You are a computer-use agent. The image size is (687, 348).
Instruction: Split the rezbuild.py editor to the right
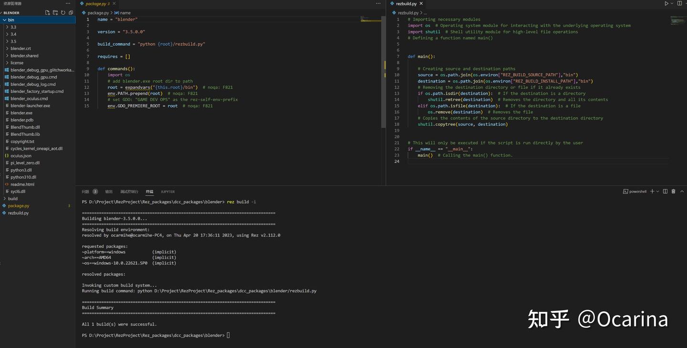tap(679, 3)
